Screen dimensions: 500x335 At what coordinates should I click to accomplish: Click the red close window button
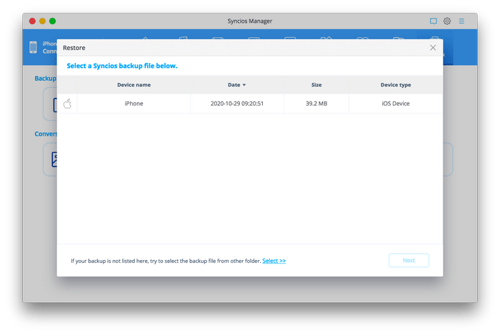[32, 21]
